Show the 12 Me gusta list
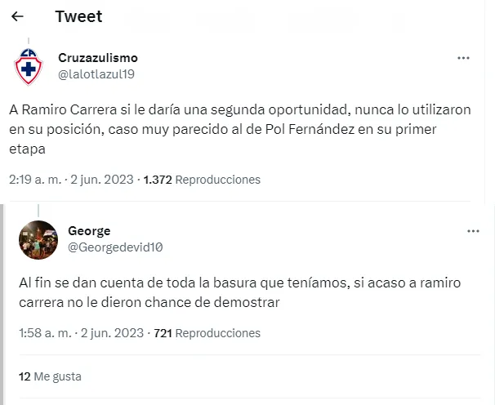Screen dimensions: 495x405 click(x=50, y=376)
